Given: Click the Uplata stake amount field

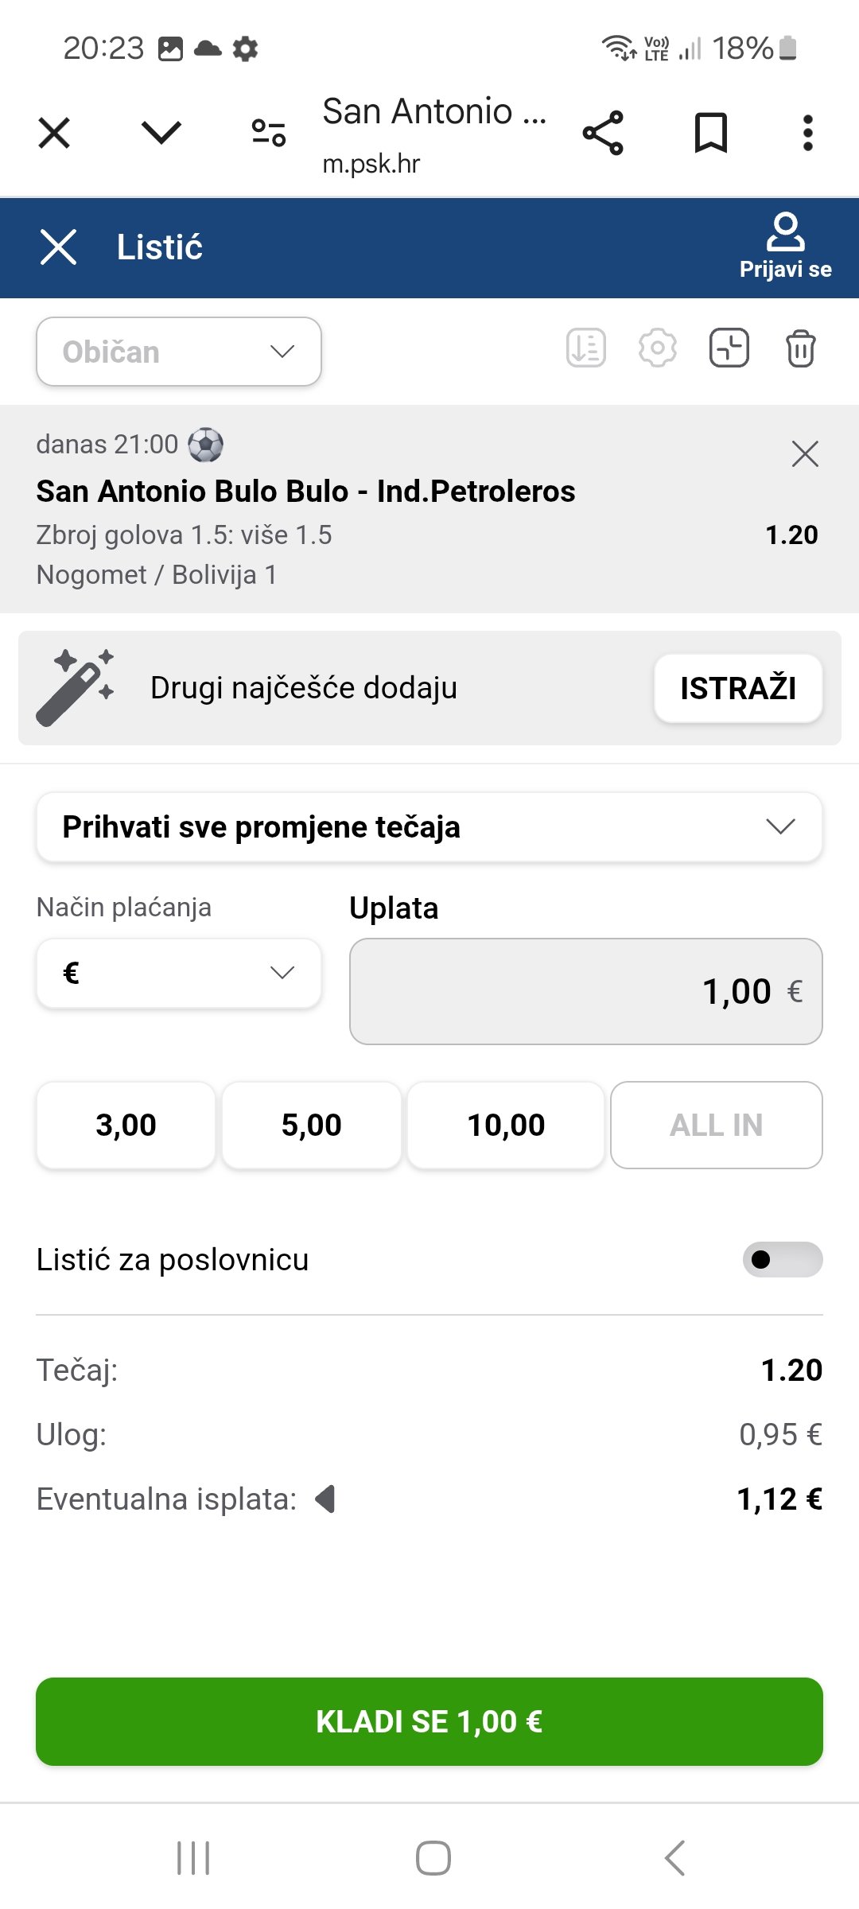Looking at the screenshot, I should point(585,991).
